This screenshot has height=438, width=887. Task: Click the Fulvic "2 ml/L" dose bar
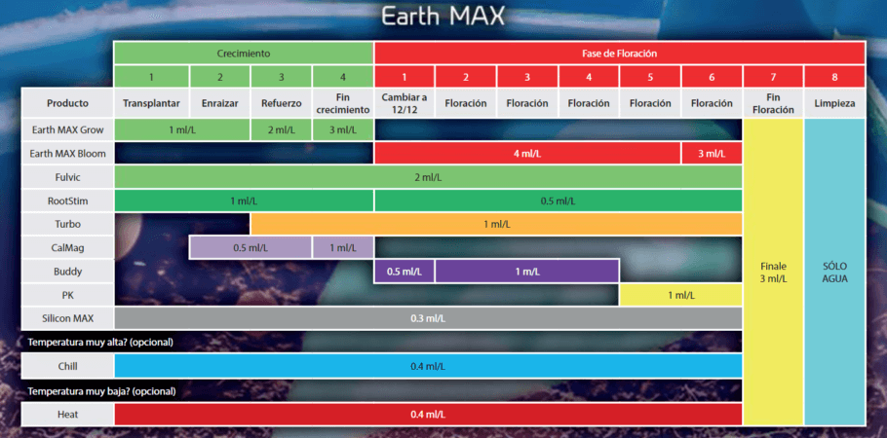tap(428, 177)
